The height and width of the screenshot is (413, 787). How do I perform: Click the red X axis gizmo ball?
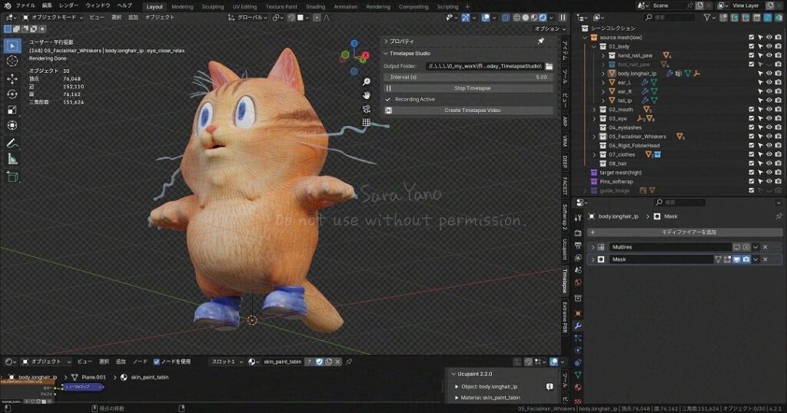pos(365,55)
